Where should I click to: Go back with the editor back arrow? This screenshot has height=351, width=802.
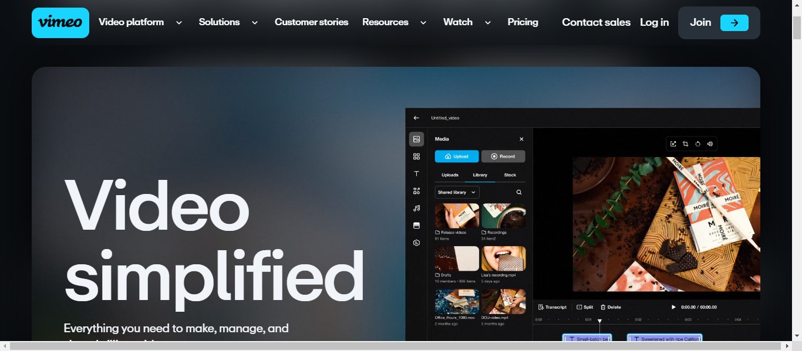[x=416, y=118]
